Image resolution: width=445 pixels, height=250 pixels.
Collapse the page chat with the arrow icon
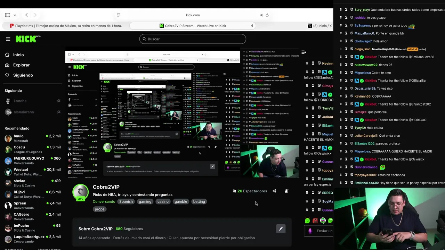click(x=304, y=52)
